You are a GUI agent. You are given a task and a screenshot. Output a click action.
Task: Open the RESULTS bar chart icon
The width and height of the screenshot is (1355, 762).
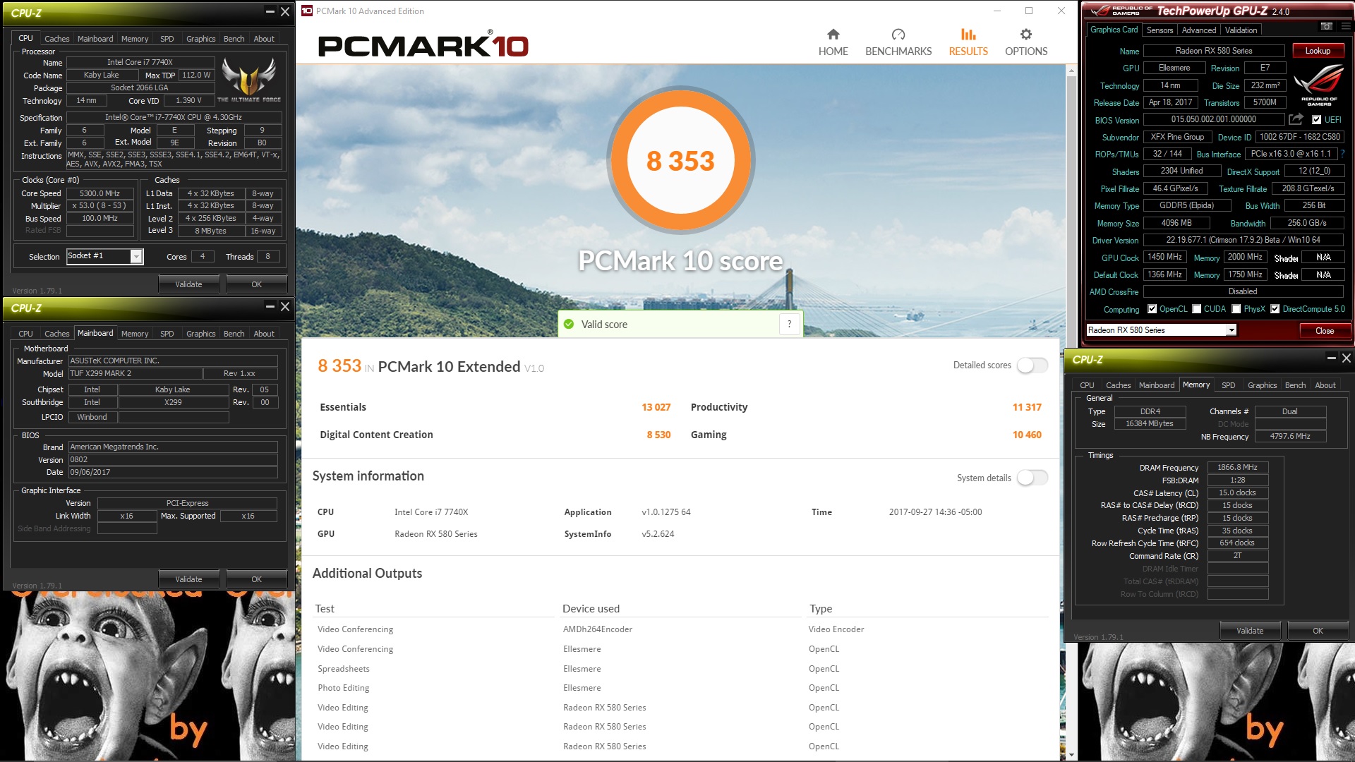968,35
